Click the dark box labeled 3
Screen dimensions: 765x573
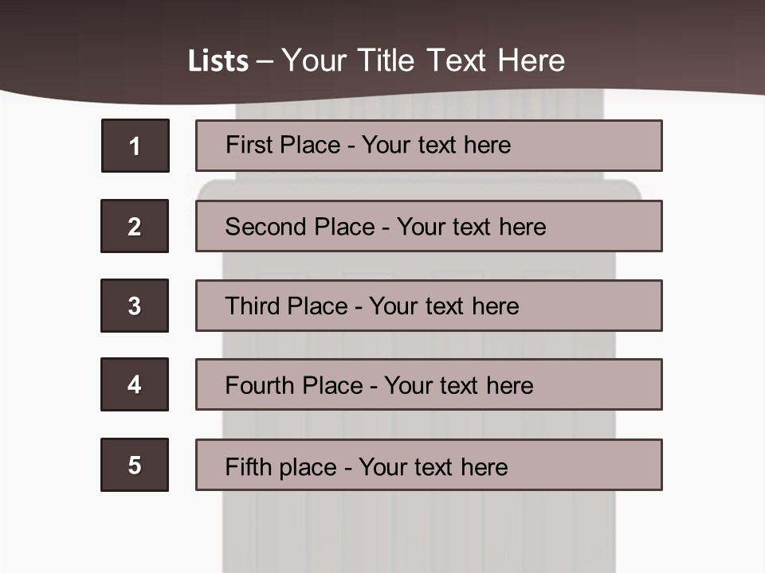[135, 306]
